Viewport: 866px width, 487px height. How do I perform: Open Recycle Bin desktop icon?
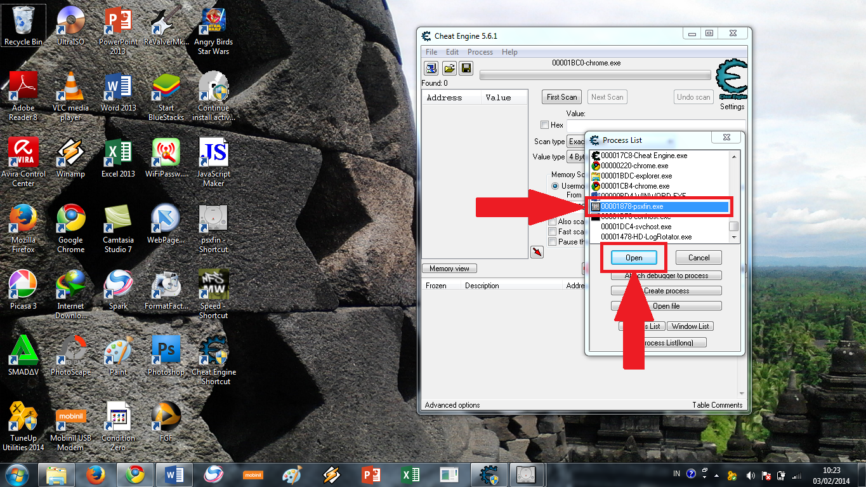pos(23,26)
